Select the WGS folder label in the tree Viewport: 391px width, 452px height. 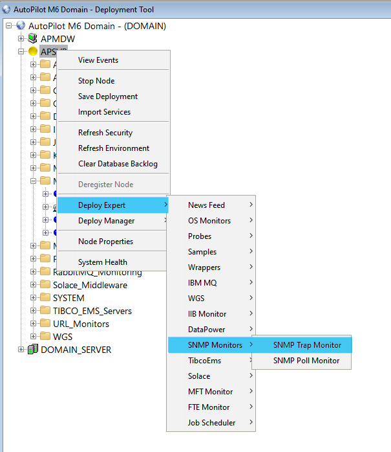(63, 337)
